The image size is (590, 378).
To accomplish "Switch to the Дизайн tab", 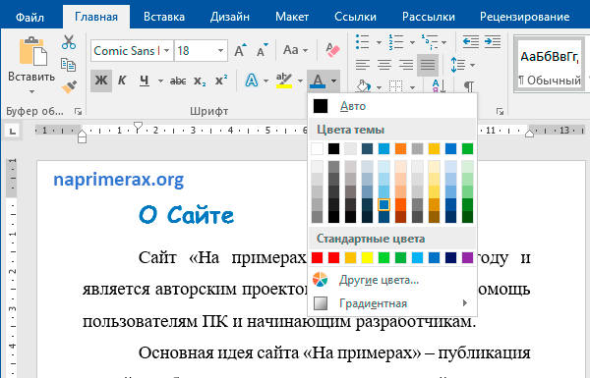I will [x=229, y=17].
